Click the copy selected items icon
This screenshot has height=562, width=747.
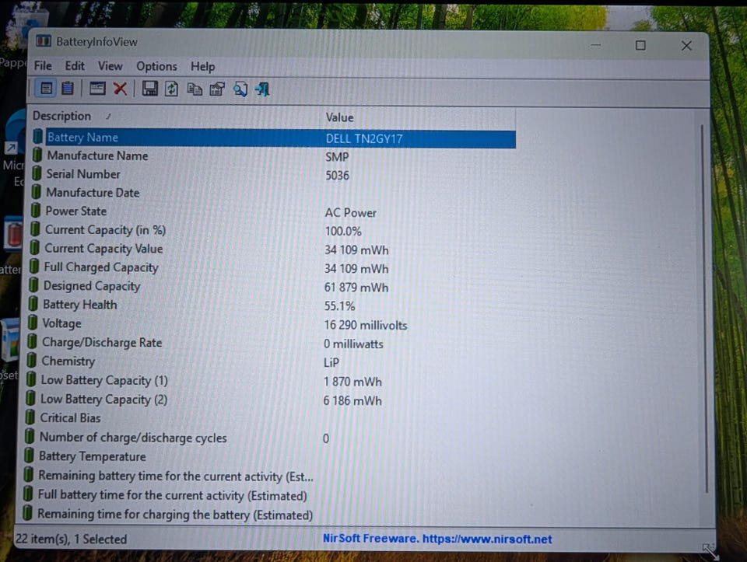click(195, 89)
